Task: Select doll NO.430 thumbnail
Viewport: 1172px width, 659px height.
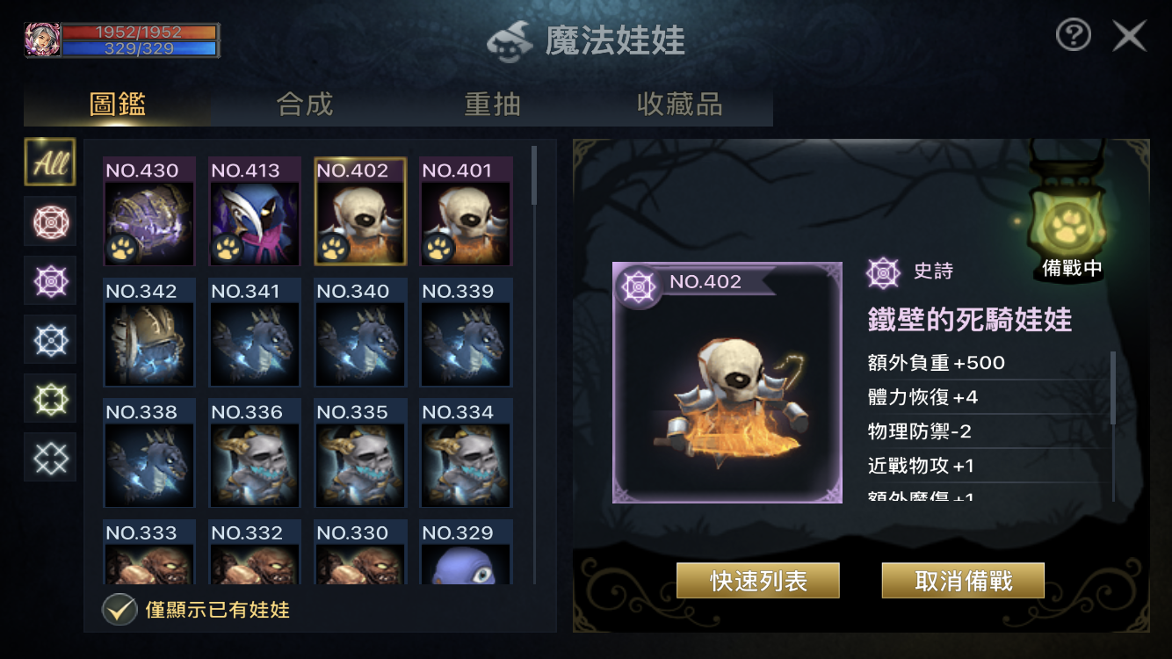Action: point(148,212)
